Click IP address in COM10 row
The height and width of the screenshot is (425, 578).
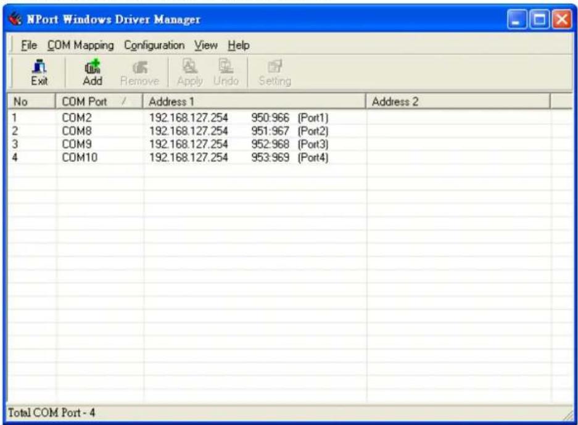point(188,158)
